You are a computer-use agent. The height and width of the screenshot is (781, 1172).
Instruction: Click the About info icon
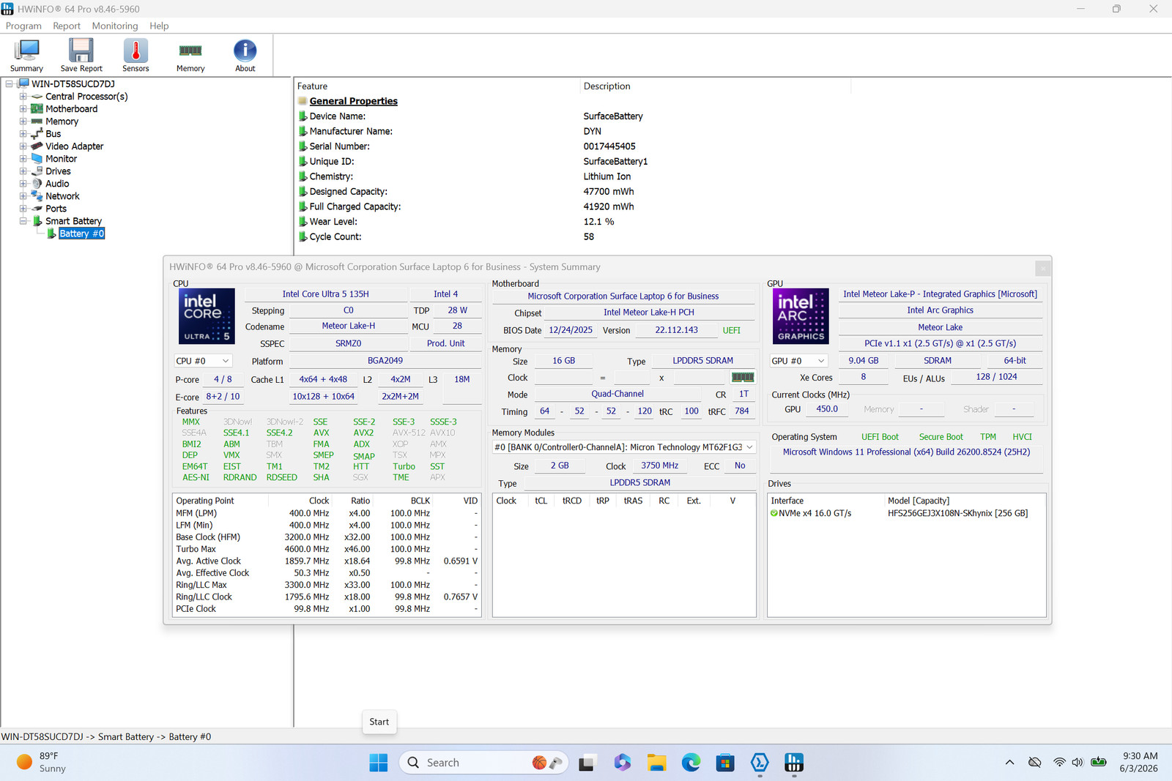245,55
